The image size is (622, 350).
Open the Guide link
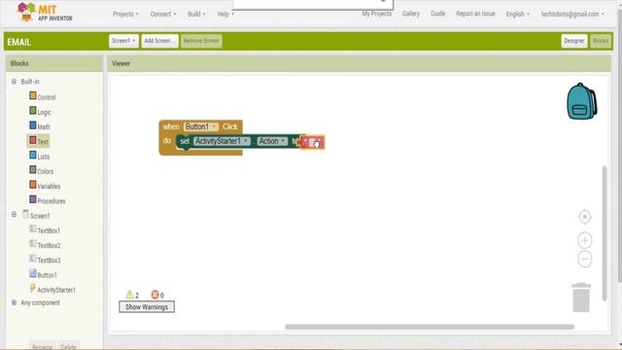(437, 14)
